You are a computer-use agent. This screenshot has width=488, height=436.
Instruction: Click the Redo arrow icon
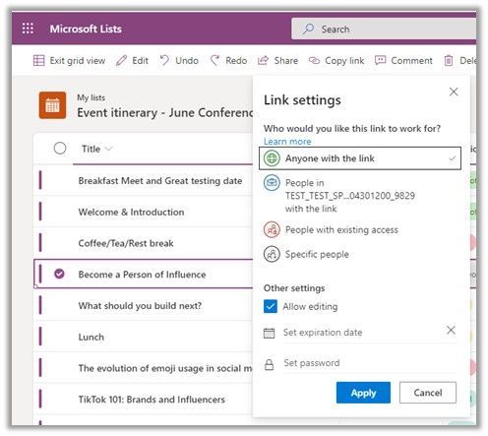(x=214, y=60)
